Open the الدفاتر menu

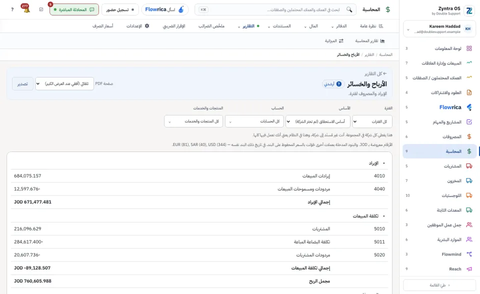tap(339, 26)
